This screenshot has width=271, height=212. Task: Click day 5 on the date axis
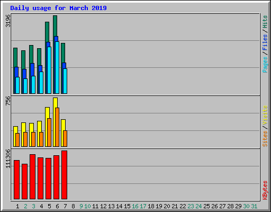click(49, 206)
